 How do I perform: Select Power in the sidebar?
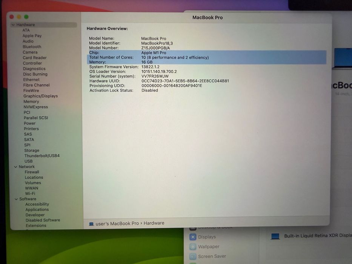pyautogui.click(x=30, y=123)
